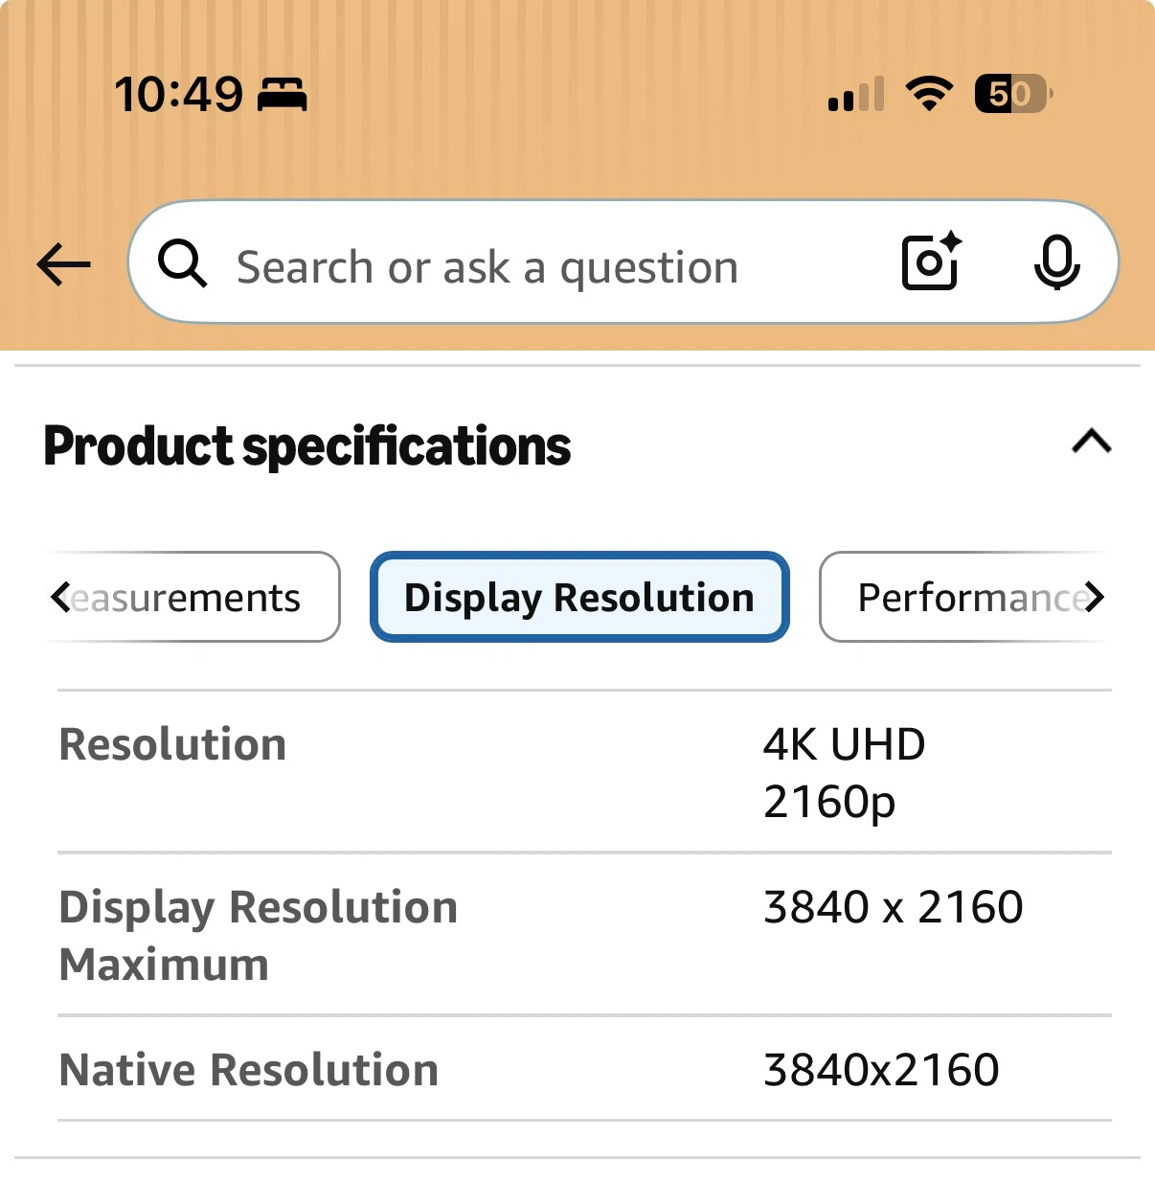Select the Display Resolution tab
This screenshot has height=1183, width=1155.
579,597
